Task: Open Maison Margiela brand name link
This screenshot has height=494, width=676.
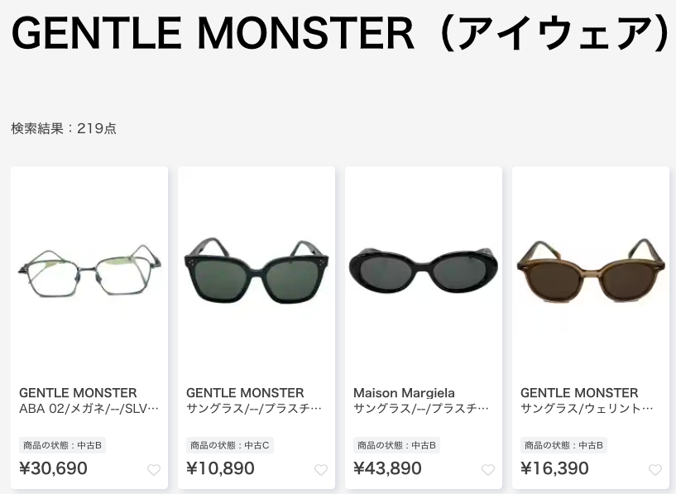Action: (x=404, y=393)
